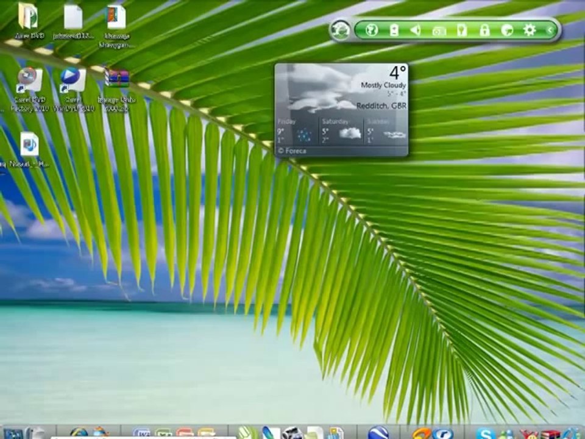The width and height of the screenshot is (585, 439).
Task: Click the camera icon in the green toolbar
Action: (439, 30)
